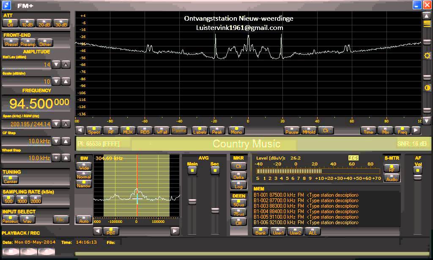Screen dimensions: 433x260
Task: Enable MHold max hold
Action: click(309, 130)
